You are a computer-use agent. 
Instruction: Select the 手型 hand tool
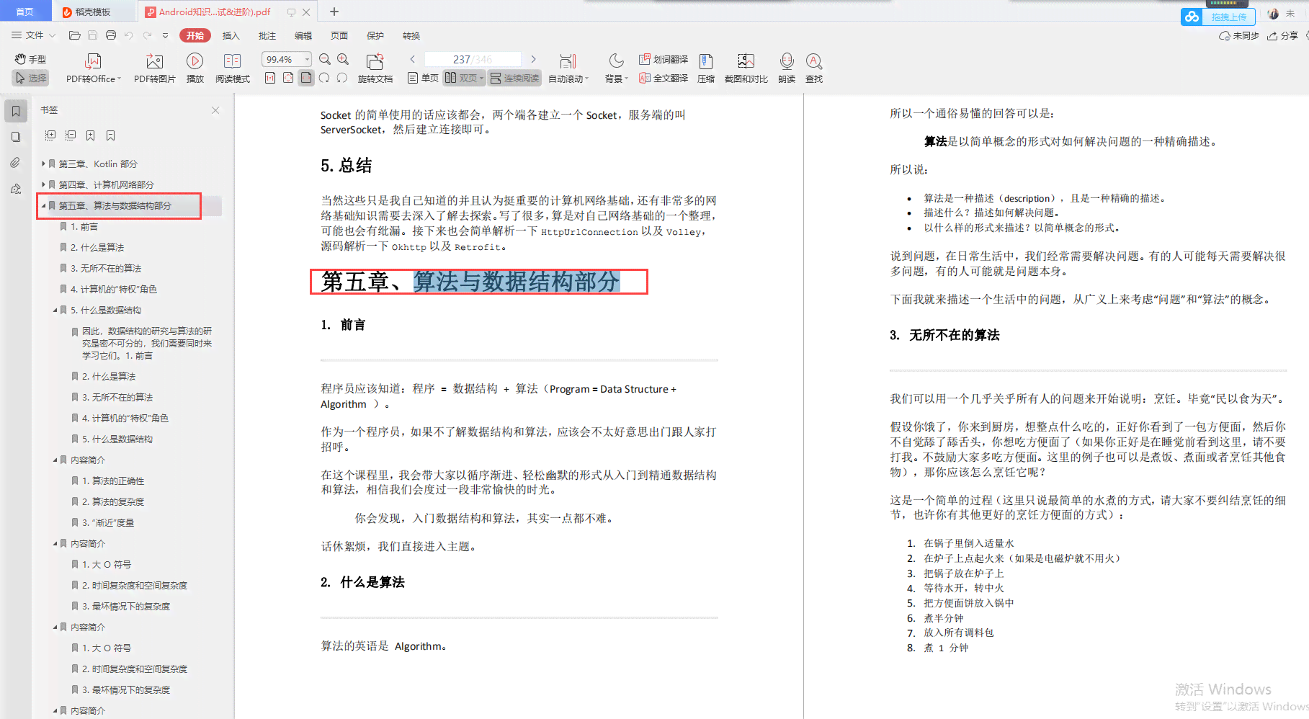point(30,59)
